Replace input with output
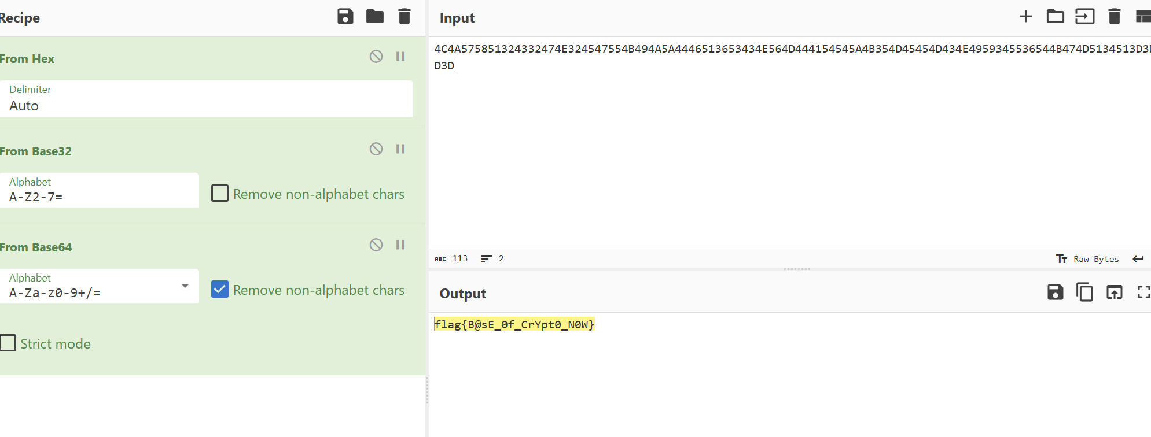This screenshot has width=1151, height=437. coord(1115,292)
